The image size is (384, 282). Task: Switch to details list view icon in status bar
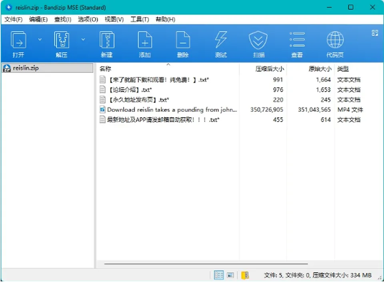pos(219,275)
